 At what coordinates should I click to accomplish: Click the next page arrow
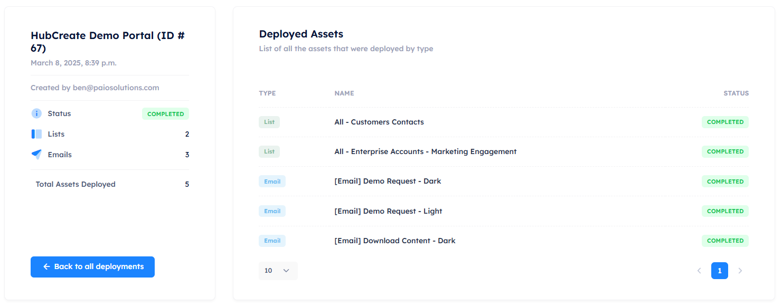pos(740,271)
